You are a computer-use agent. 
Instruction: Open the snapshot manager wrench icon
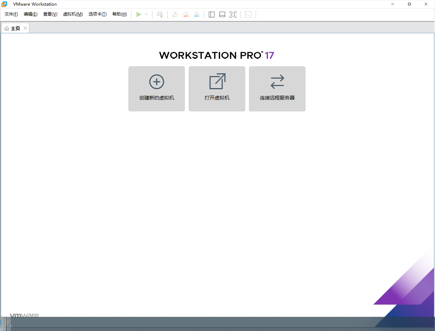[196, 15]
